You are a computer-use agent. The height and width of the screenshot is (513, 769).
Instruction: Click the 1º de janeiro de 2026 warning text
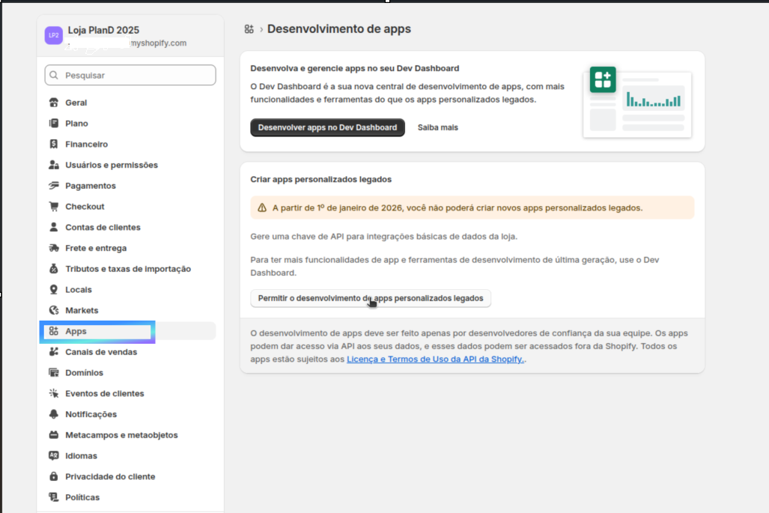coord(458,208)
